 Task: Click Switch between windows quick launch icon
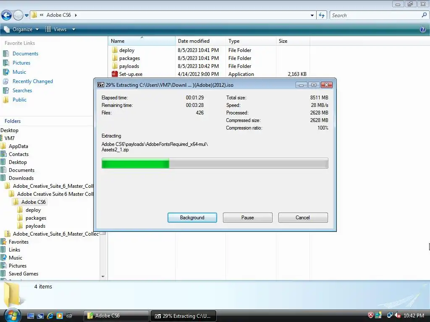[x=40, y=316]
